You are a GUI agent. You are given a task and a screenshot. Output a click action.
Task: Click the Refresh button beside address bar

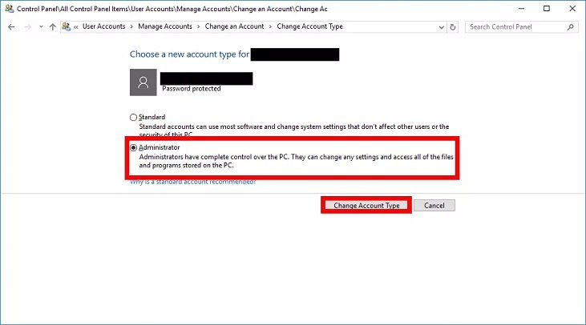pyautogui.click(x=453, y=26)
